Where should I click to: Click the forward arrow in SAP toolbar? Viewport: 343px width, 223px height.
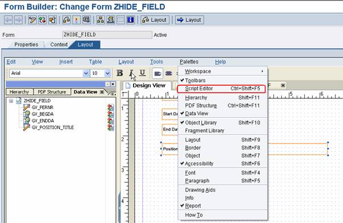pyautogui.click(x=18, y=20)
